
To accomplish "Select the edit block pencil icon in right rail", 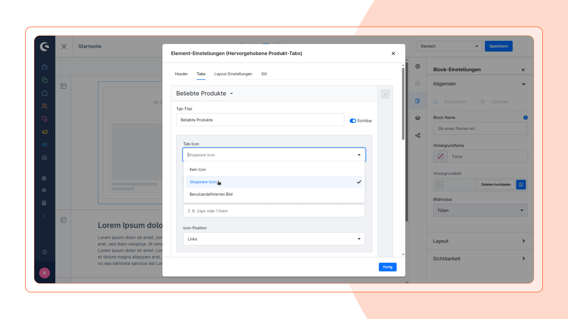I will (x=418, y=101).
